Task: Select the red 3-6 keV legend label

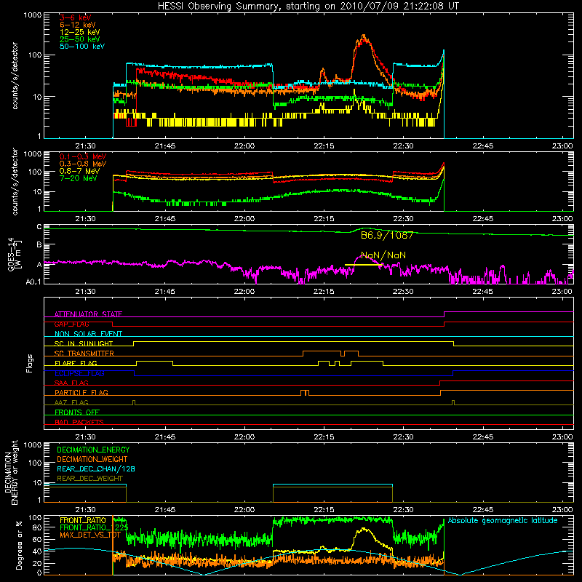Action: coord(76,17)
